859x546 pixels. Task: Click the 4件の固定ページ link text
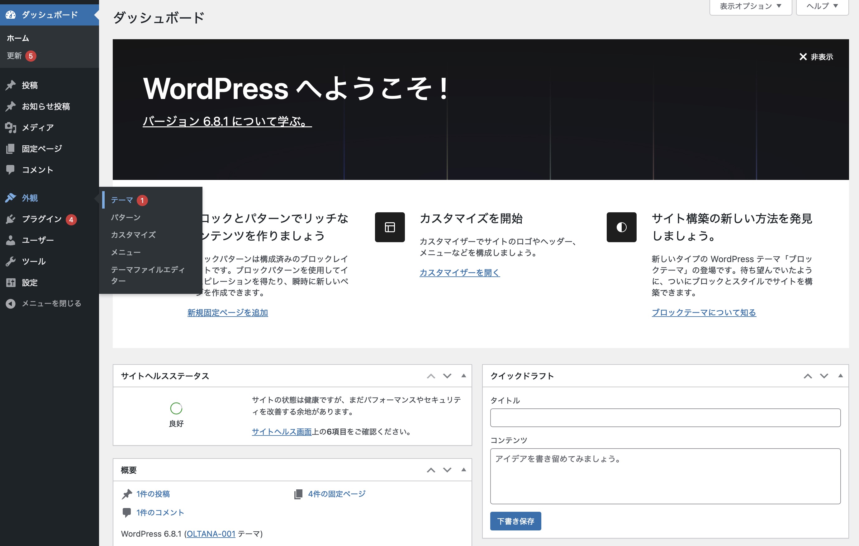pyautogui.click(x=337, y=494)
